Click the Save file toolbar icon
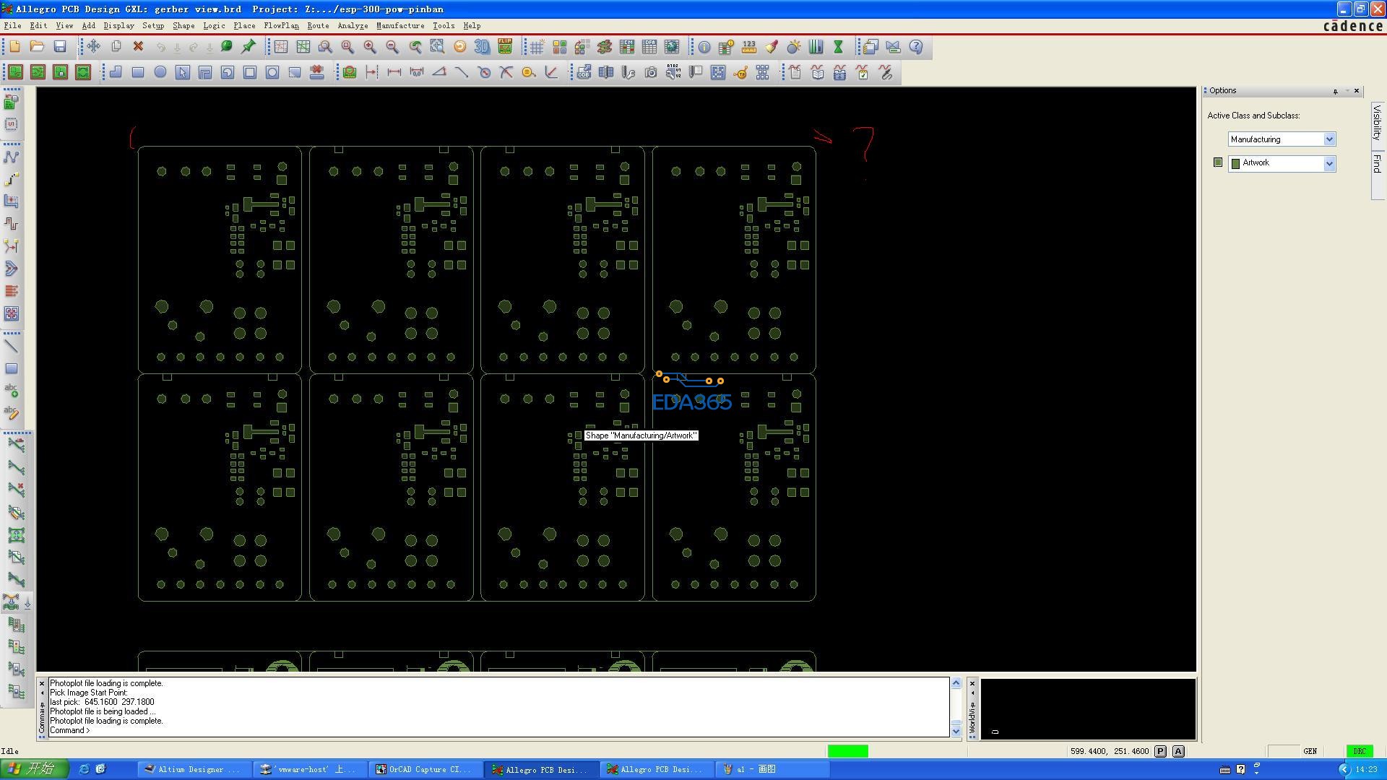This screenshot has height=780, width=1387. [x=60, y=47]
